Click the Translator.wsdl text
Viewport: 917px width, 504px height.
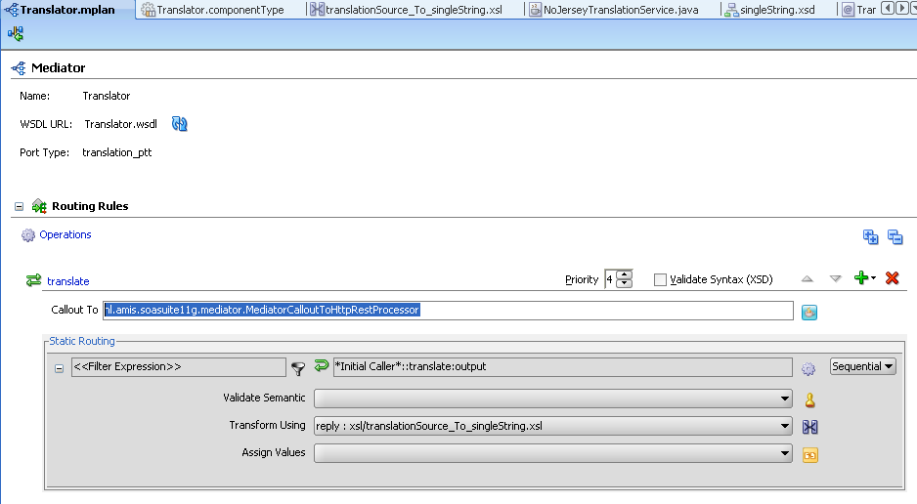(x=120, y=124)
